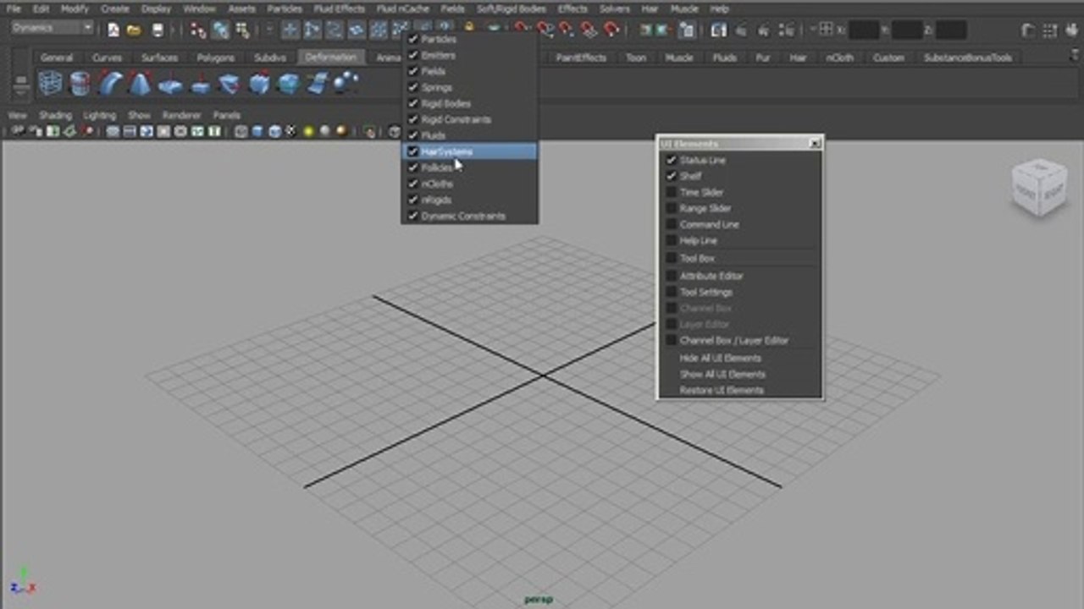Toggle Dynamic Constraints mask option

(x=469, y=216)
